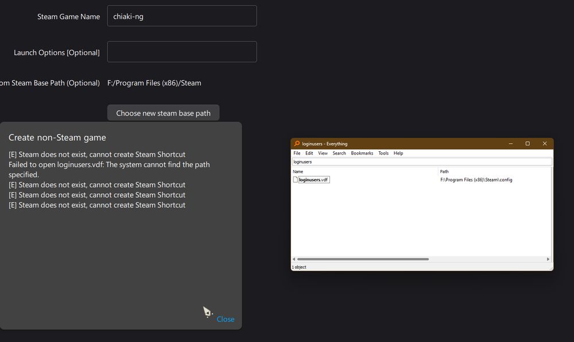This screenshot has width=574, height=342.
Task: Click the Steam Game Name input field
Action: click(182, 16)
